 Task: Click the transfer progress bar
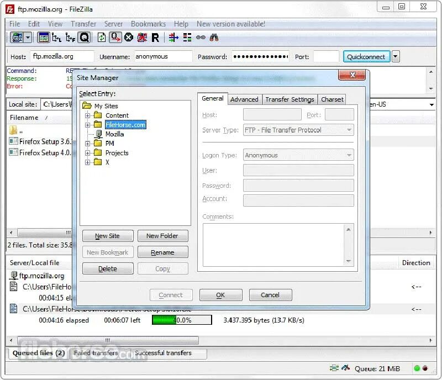pos(182,320)
